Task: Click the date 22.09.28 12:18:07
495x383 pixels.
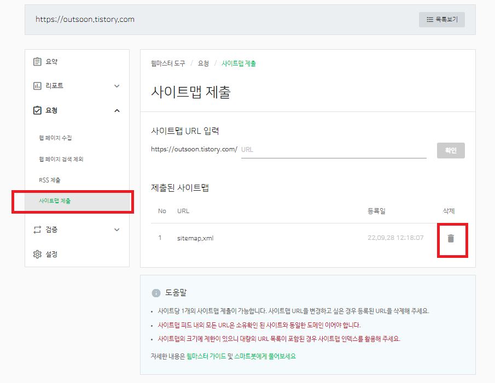Action: click(x=395, y=238)
